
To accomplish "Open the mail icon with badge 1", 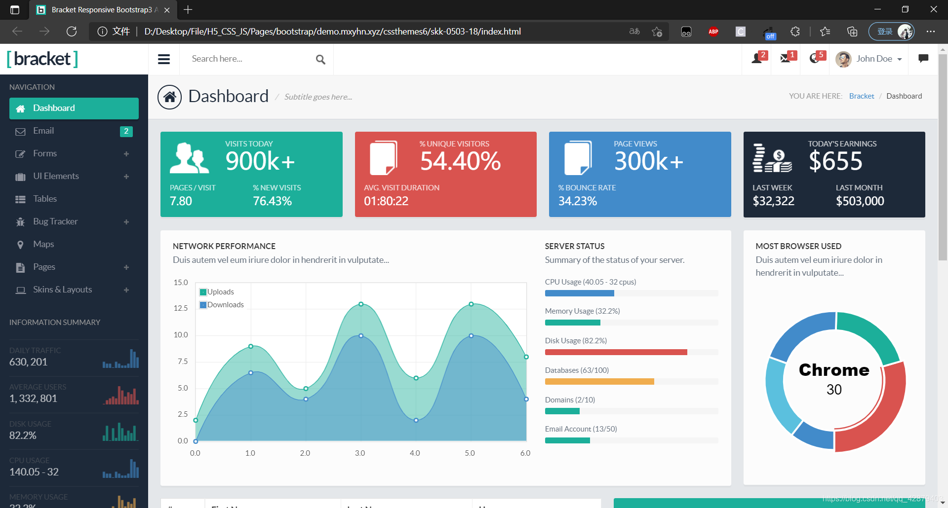I will [x=787, y=58].
